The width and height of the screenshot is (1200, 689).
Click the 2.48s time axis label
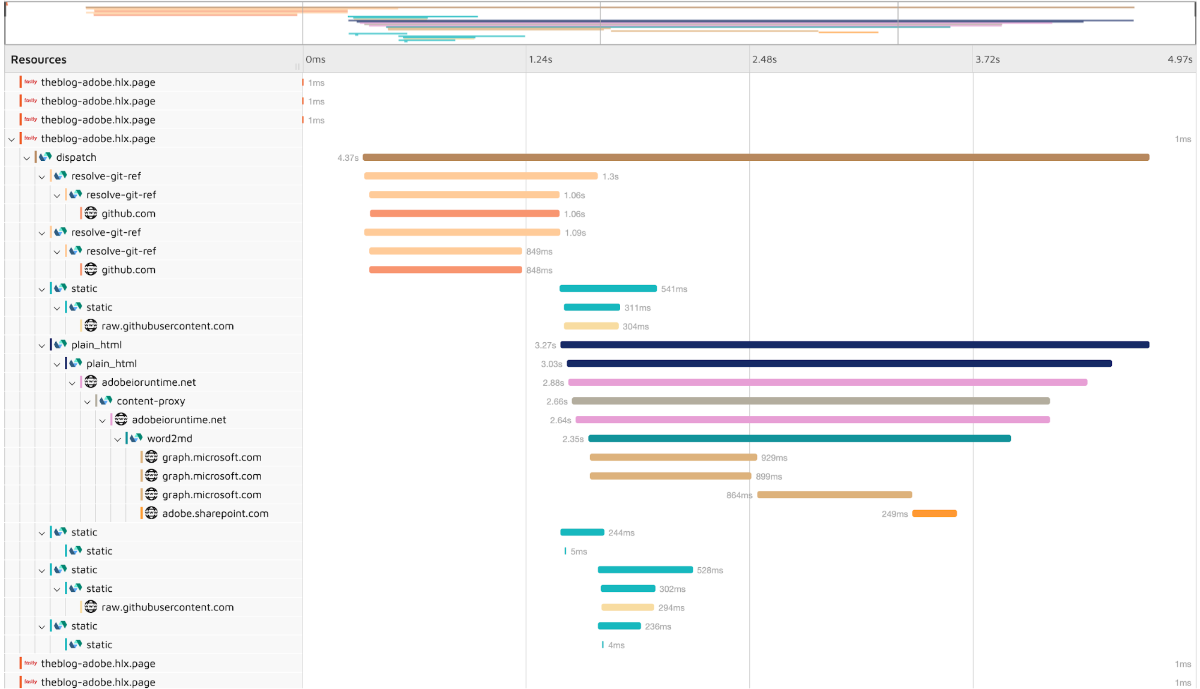pyautogui.click(x=764, y=59)
